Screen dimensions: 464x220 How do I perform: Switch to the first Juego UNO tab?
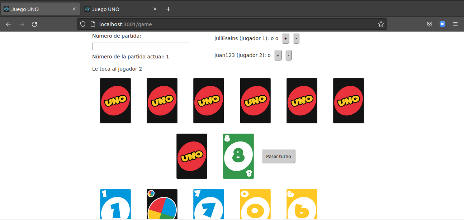40,9
